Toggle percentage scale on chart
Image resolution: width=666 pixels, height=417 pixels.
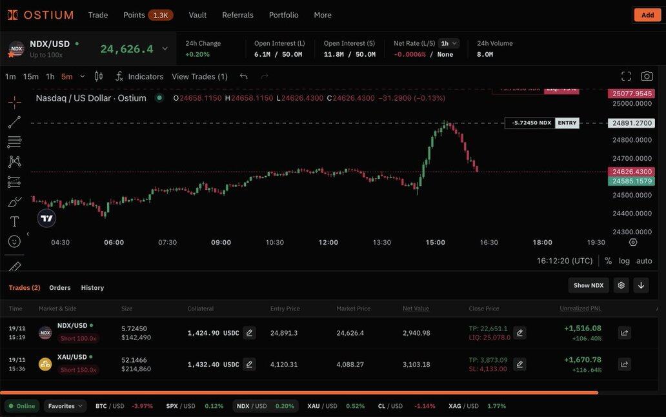[608, 261]
